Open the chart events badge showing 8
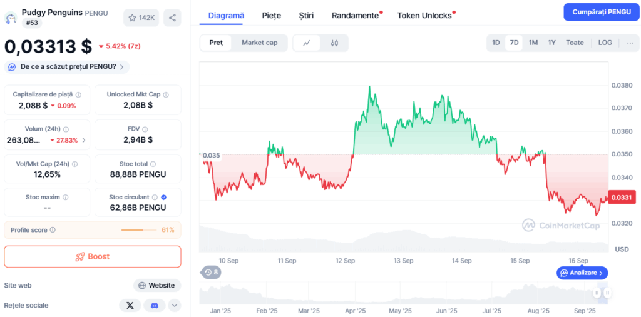This screenshot has height=317, width=641. 211,272
